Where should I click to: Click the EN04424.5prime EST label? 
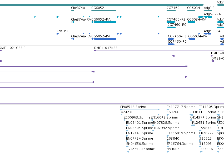point(140,139)
